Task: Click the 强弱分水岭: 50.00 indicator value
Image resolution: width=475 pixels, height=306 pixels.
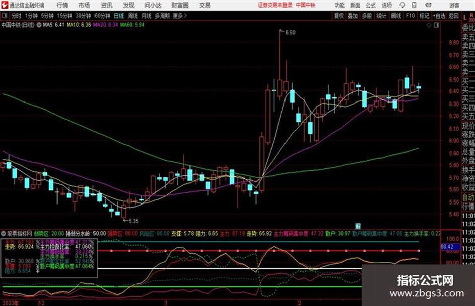Action: point(85,234)
